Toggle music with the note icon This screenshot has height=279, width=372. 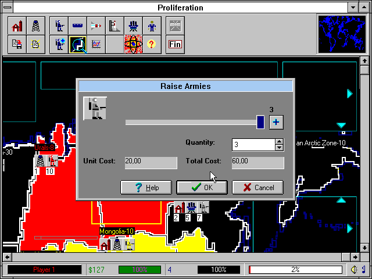click(x=363, y=270)
